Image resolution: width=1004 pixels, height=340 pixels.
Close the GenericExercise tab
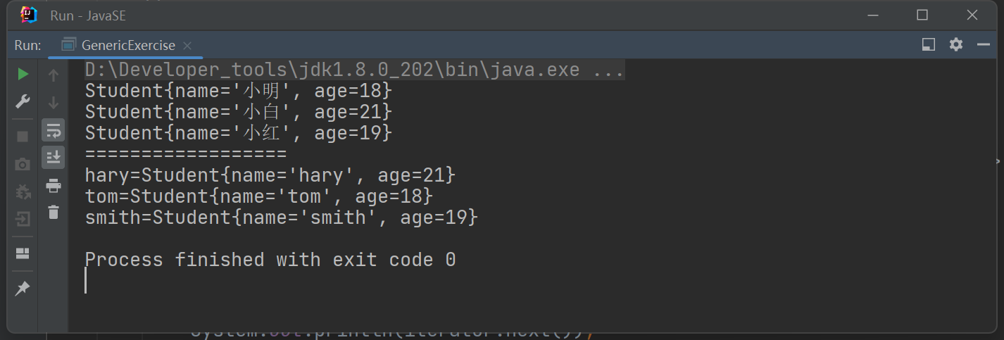[187, 45]
